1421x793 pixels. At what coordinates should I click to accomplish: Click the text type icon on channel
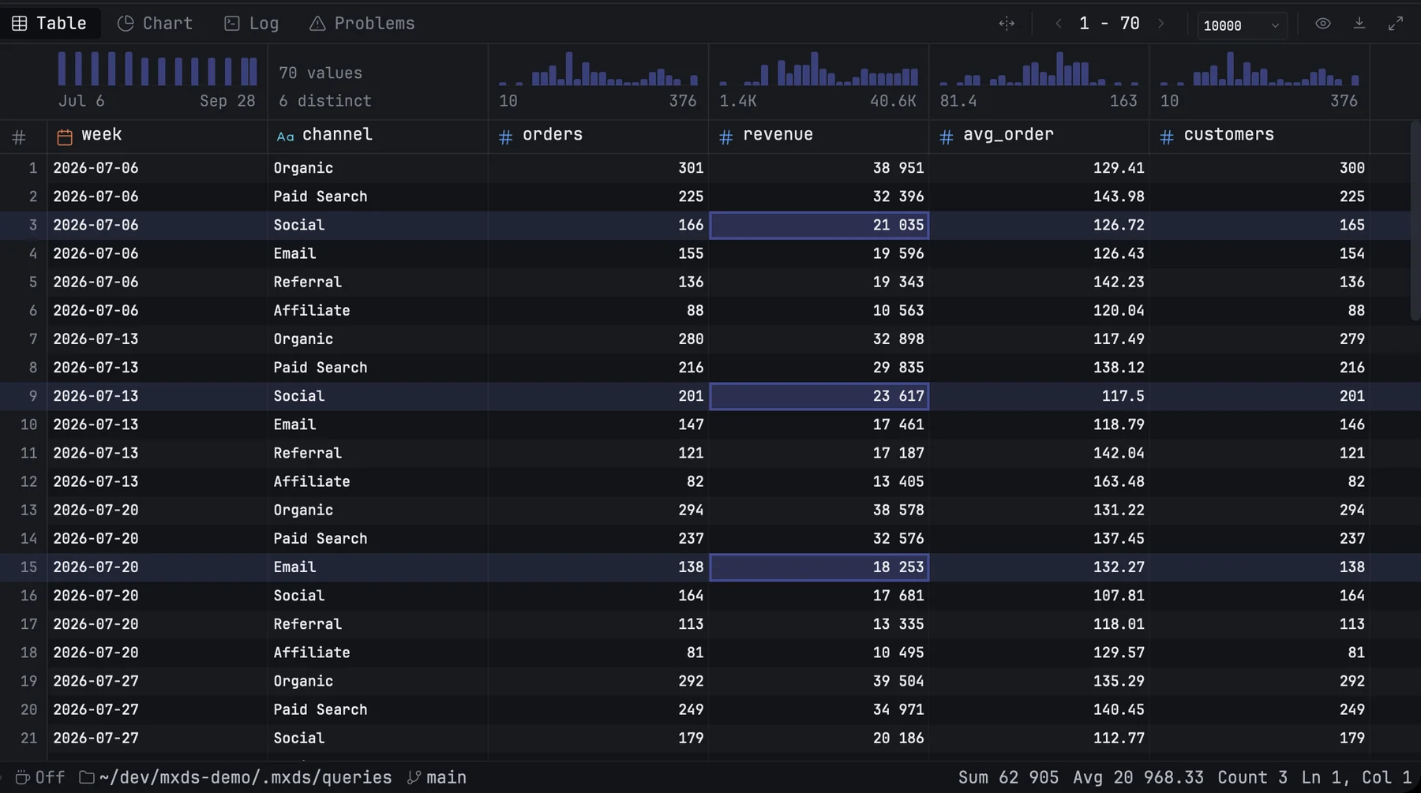[285, 137]
